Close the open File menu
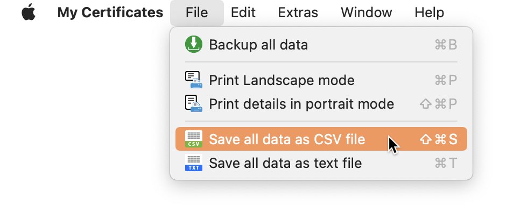This screenshot has width=528, height=218. pyautogui.click(x=196, y=12)
